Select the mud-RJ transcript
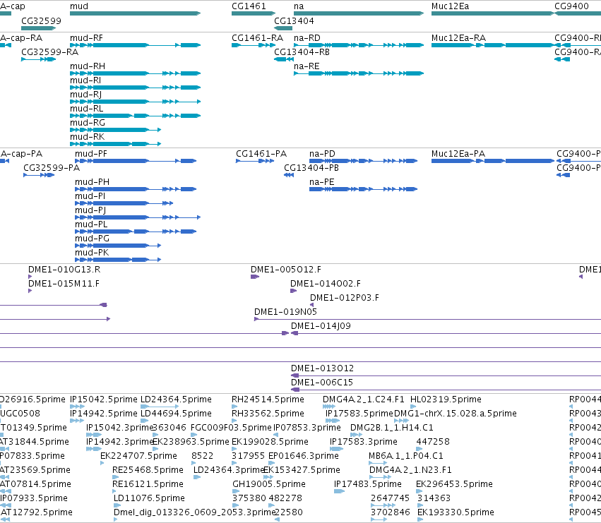Viewport: 601px width, 523px height. [x=135, y=102]
